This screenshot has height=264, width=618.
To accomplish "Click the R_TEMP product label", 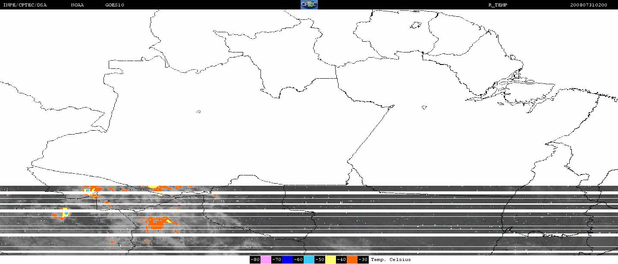I will coord(498,5).
